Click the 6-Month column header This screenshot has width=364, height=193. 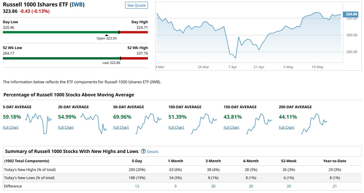pos(251,161)
